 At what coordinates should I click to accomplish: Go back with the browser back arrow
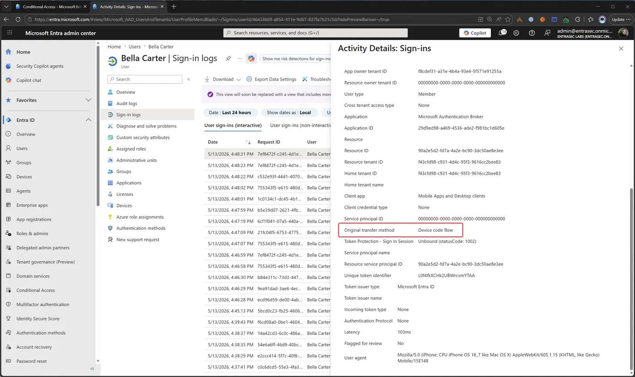pos(6,20)
